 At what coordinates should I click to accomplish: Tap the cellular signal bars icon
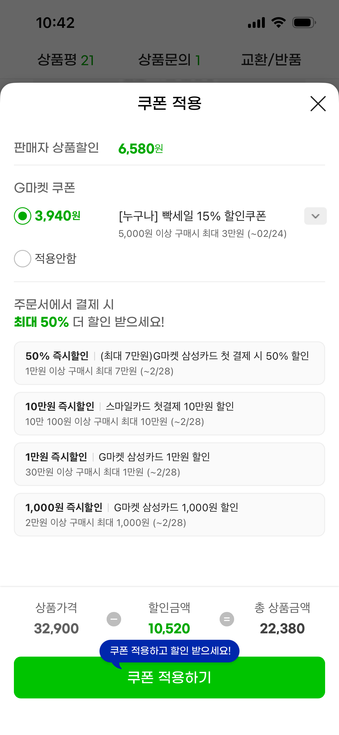256,23
